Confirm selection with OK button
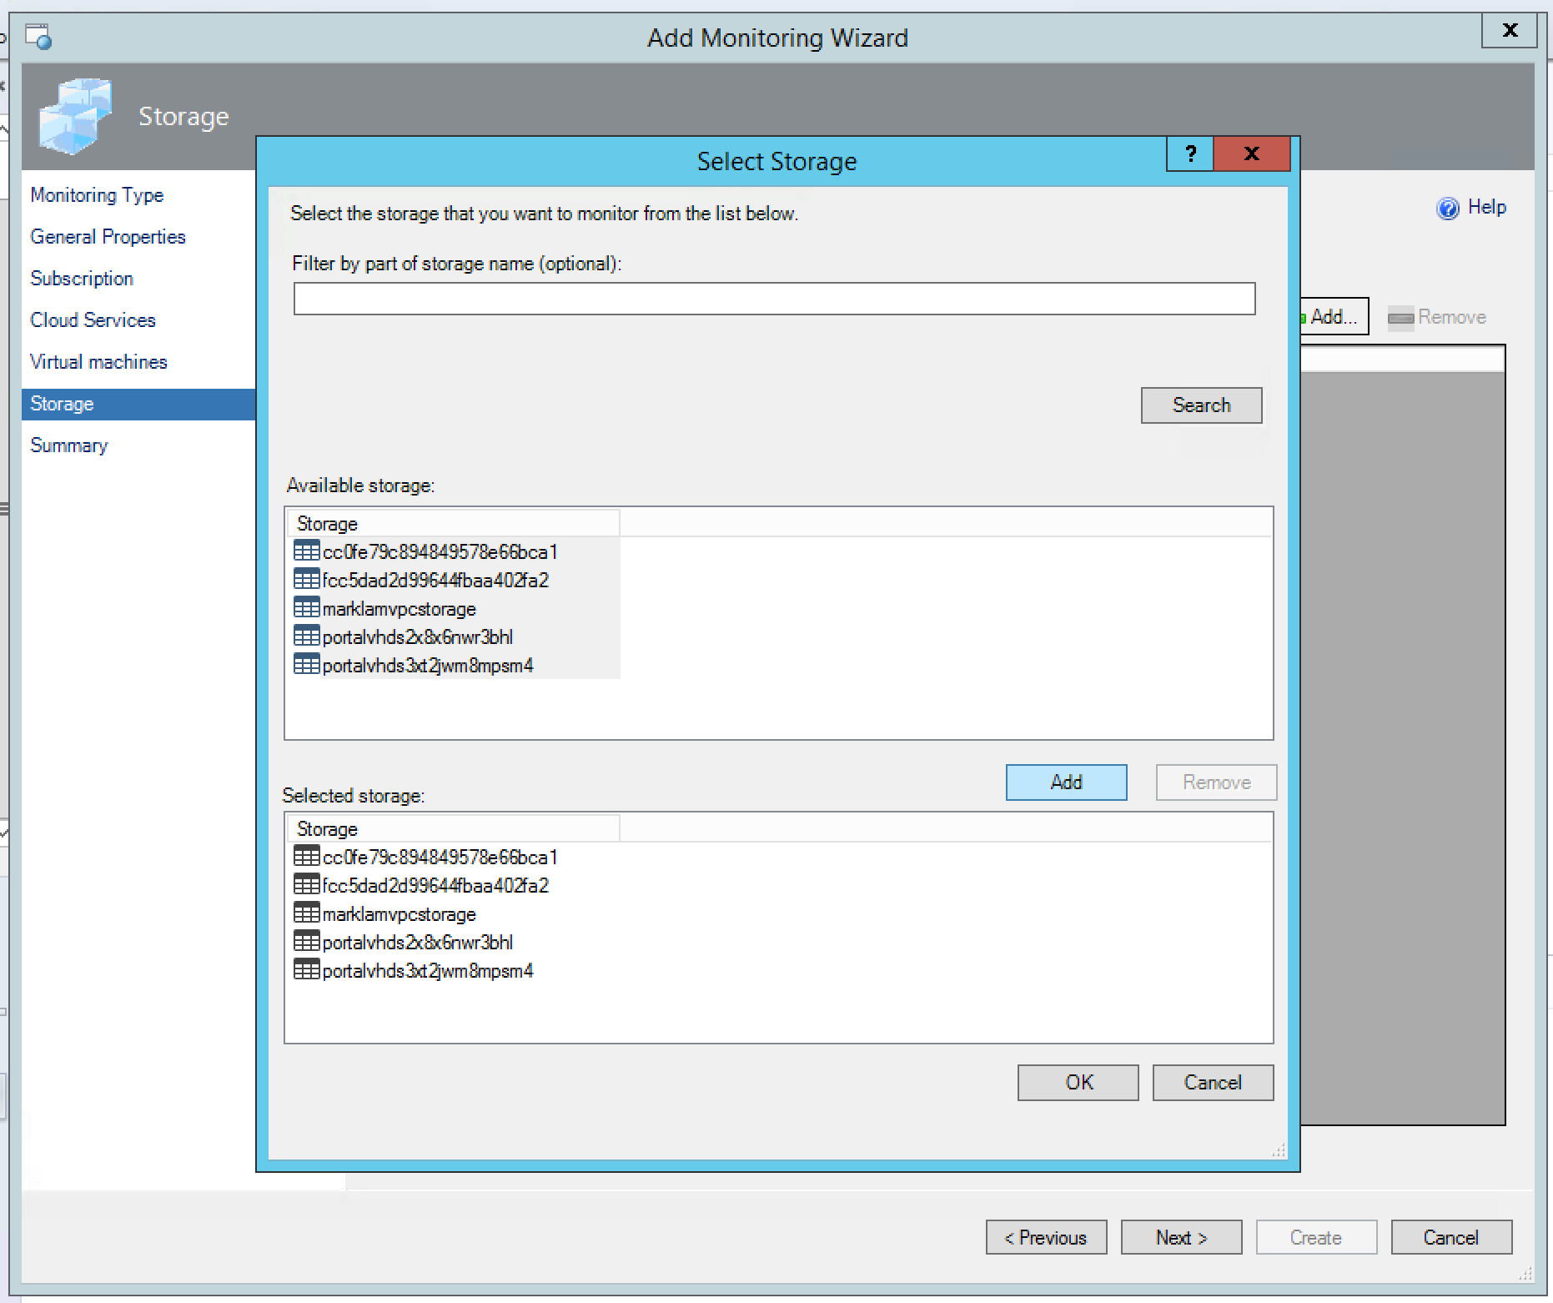 coord(1078,1083)
